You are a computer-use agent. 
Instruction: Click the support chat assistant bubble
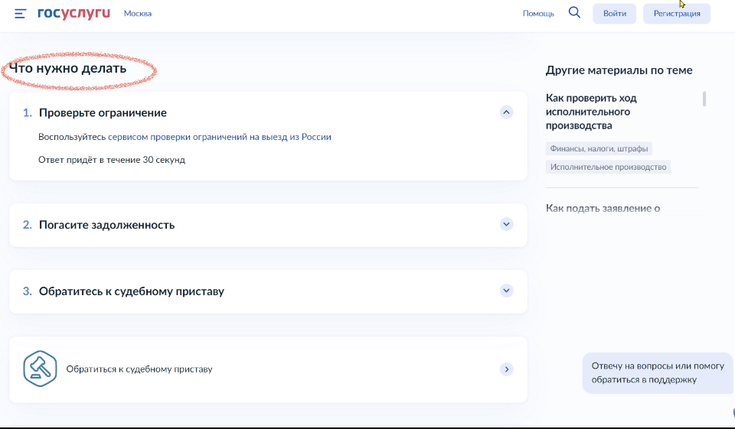tap(656, 372)
